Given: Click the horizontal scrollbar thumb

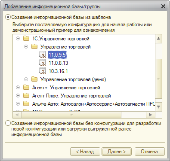Looking at the screenshot, I should (71, 115).
